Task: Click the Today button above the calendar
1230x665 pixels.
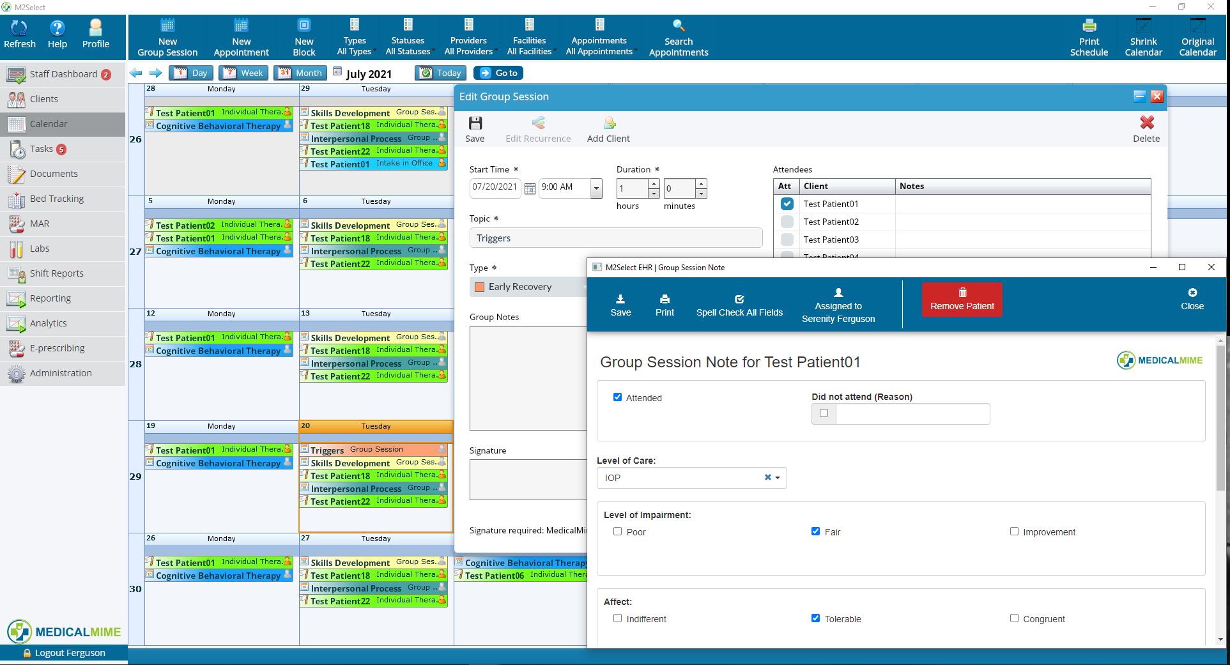Action: click(440, 72)
